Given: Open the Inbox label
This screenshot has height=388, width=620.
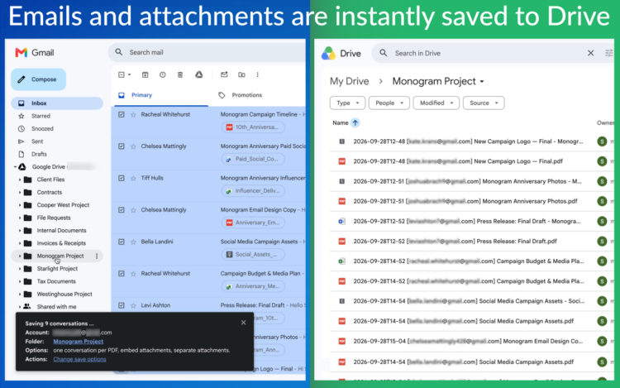Looking at the screenshot, I should click(x=57, y=103).
